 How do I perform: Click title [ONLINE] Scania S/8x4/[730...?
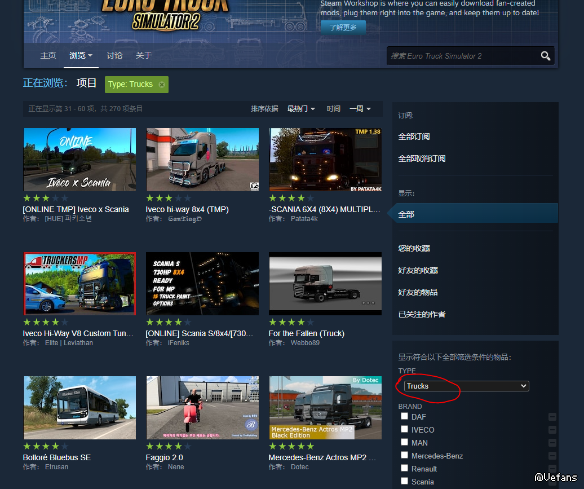(x=200, y=333)
